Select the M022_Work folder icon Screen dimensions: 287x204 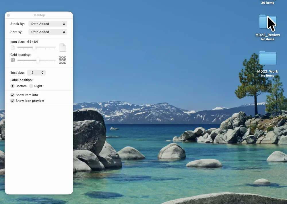pyautogui.click(x=267, y=58)
